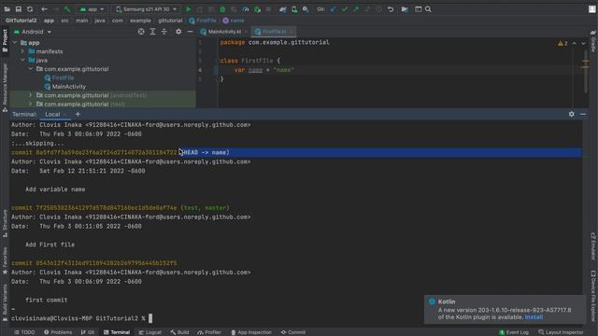Image resolution: width=598 pixels, height=336 pixels.
Task: Click Expand All in Project panel
Action: pos(152,32)
